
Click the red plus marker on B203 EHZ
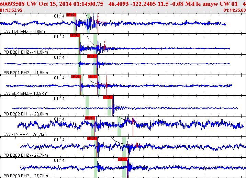click(x=137, y=140)
